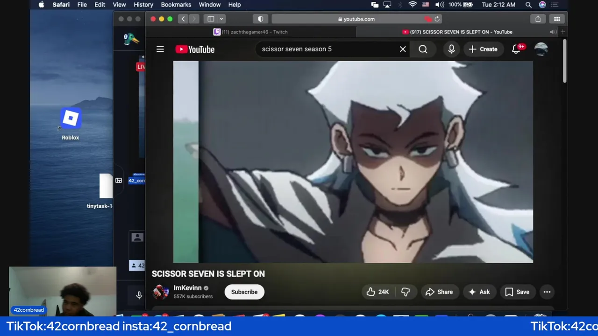Go forward in Safari history
The height and width of the screenshot is (336, 598).
[x=194, y=19]
